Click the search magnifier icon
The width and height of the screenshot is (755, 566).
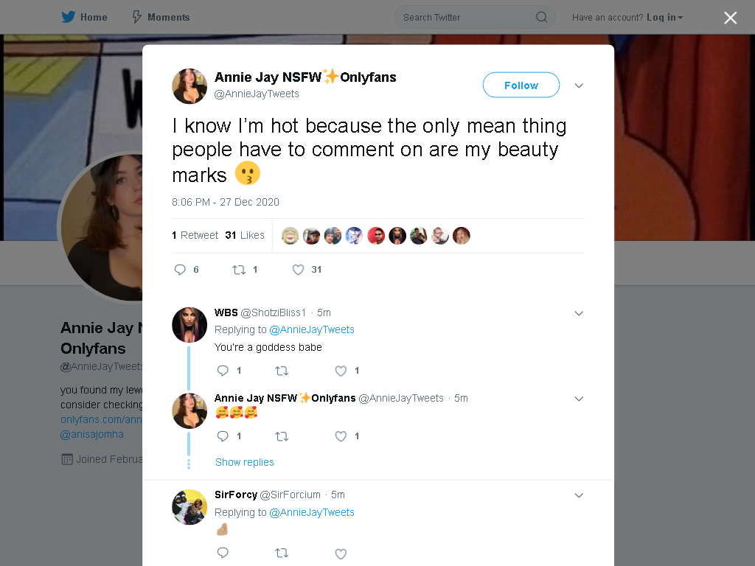542,18
